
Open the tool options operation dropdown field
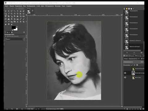click(15, 39)
